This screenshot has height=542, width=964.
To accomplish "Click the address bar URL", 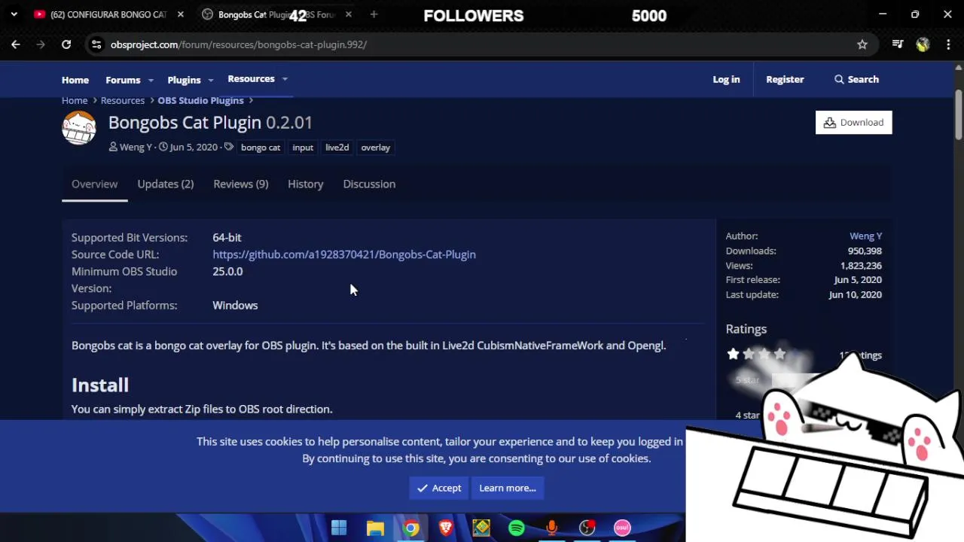I will [x=239, y=44].
